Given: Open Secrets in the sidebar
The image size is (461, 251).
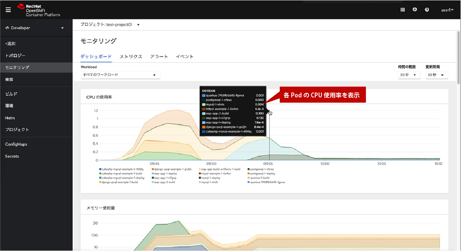Looking at the screenshot, I should click(12, 156).
